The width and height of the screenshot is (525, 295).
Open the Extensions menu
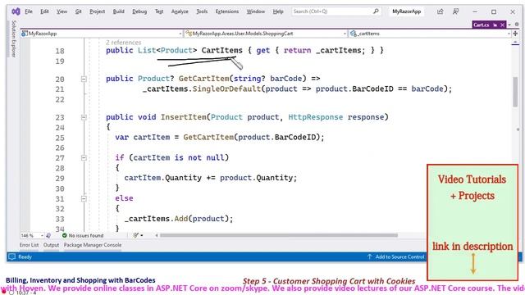(x=227, y=11)
